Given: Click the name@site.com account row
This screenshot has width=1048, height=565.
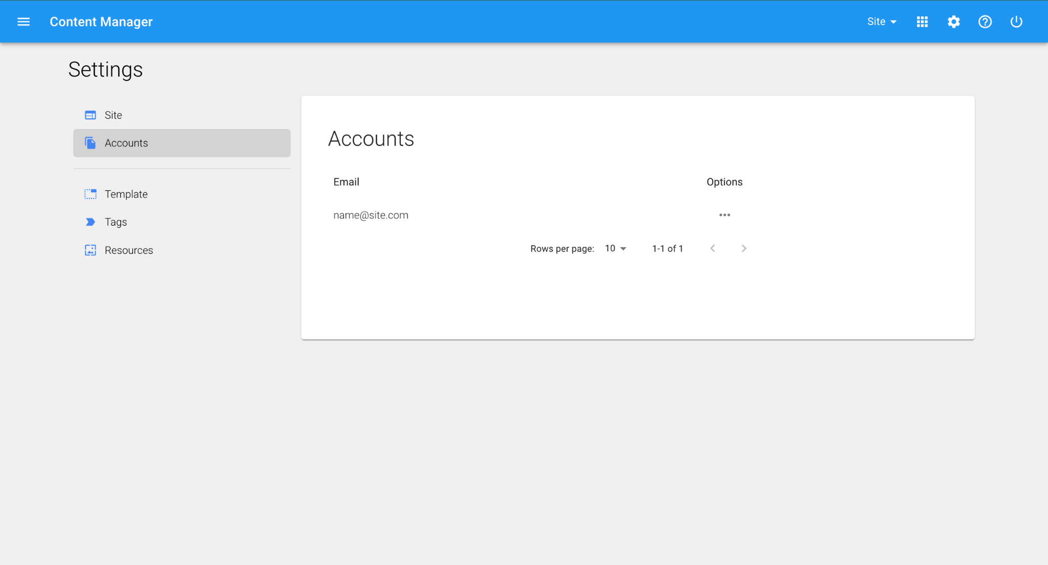Looking at the screenshot, I should click(x=370, y=215).
